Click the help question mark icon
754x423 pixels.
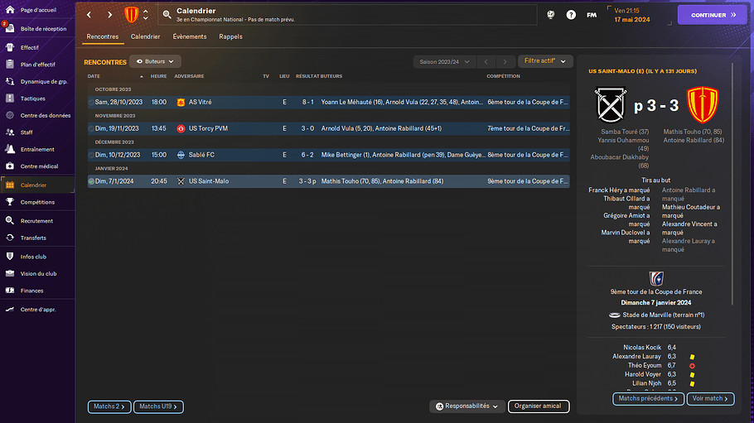coord(571,15)
